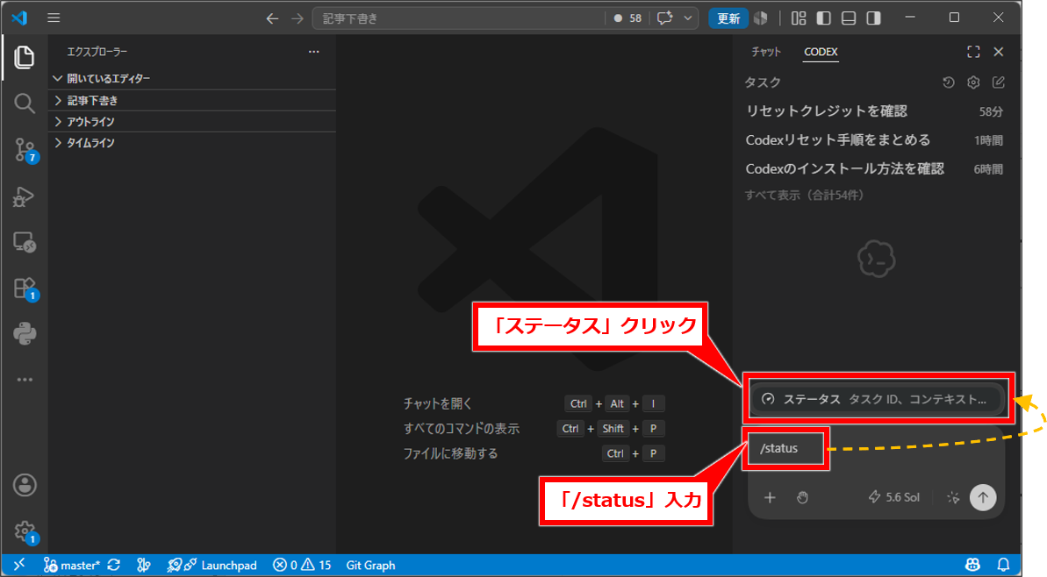This screenshot has height=577, width=1047.
Task: Select the ステータス slash command suggestion
Action: pos(878,399)
